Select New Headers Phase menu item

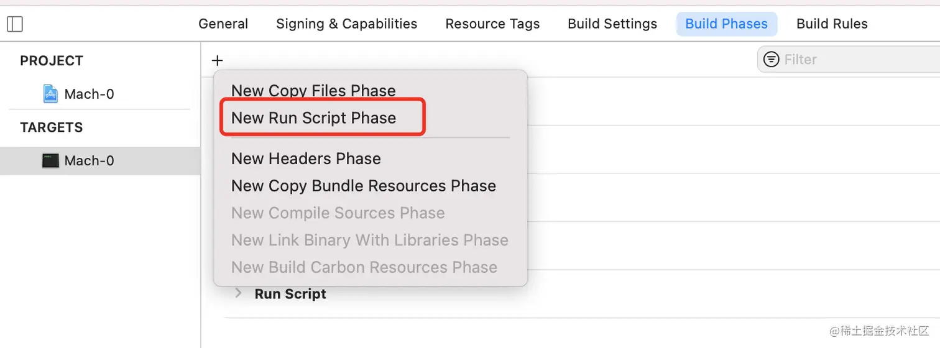pyautogui.click(x=306, y=158)
